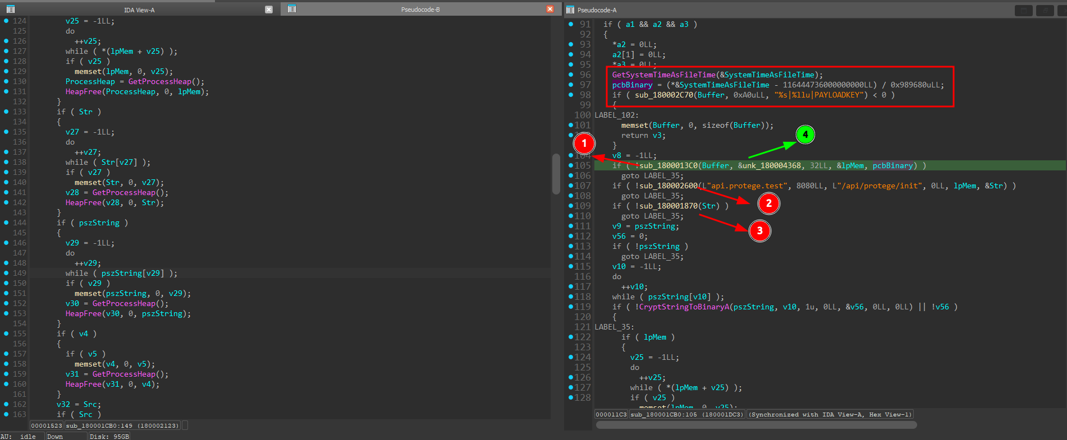The image size is (1067, 440).
Task: Select ProcessHeap variable on left pane line 130
Action: point(90,81)
